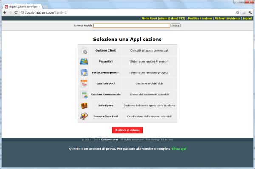Click Logout in the top bar
The image size is (255, 169).
coord(247,18)
